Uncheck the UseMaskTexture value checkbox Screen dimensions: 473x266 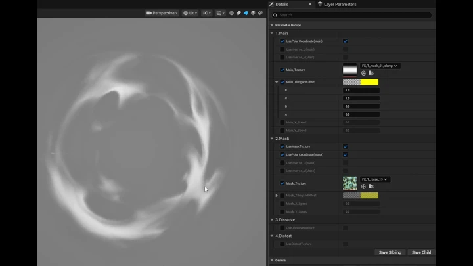pos(346,146)
